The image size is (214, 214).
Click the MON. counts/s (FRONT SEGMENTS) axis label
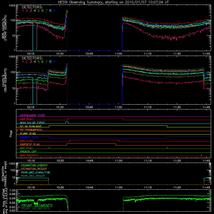pyautogui.click(x=4, y=28)
